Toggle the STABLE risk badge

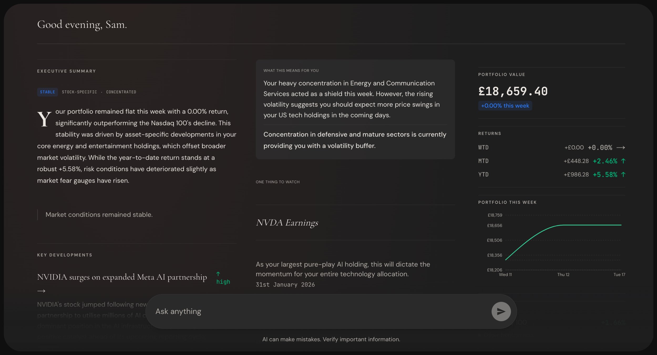pyautogui.click(x=47, y=92)
